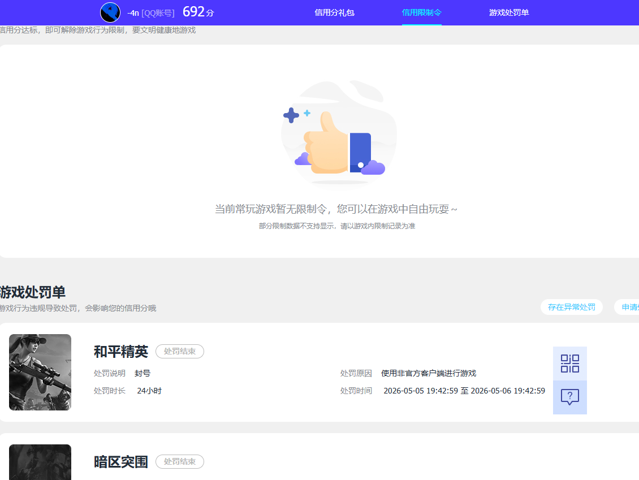This screenshot has width=639, height=480.
Task: Switch to 游戏处罚单 tab
Action: (x=509, y=12)
